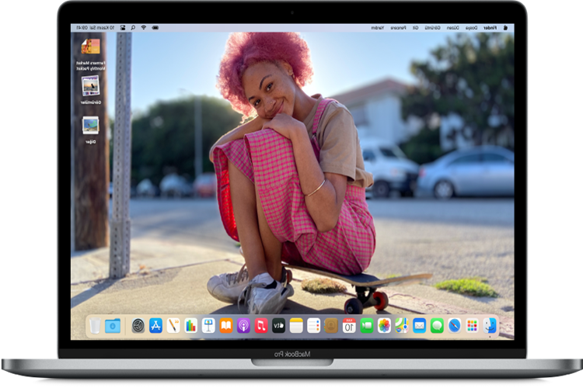This screenshot has height=388, width=583.
Task: Open Spotlight search magnifier icon
Action: pyautogui.click(x=133, y=28)
